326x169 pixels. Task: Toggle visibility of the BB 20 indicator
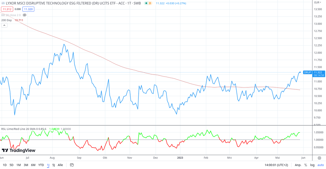[x=24, y=15]
